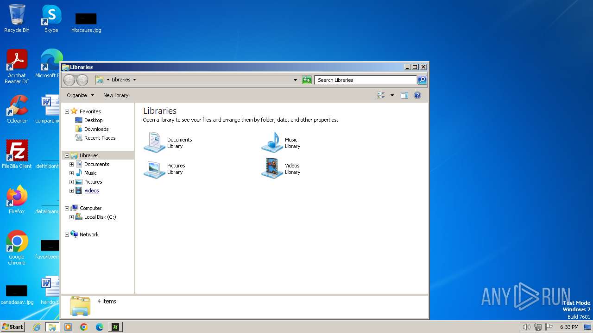This screenshot has height=333, width=593.
Task: Click the File Explorer taskbar button
Action: pos(52,327)
